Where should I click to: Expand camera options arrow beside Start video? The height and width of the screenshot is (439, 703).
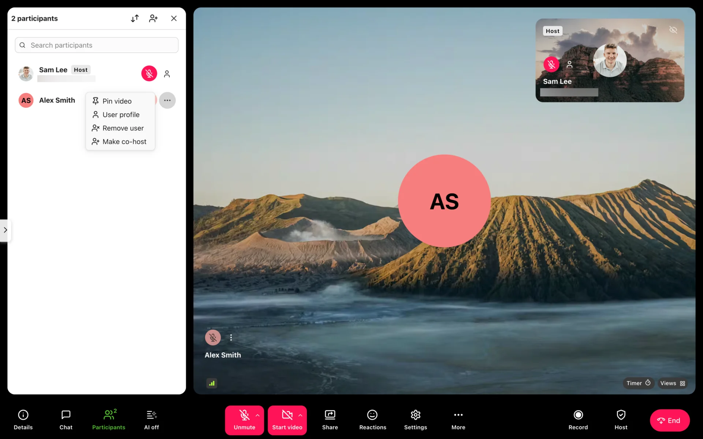pos(300,415)
